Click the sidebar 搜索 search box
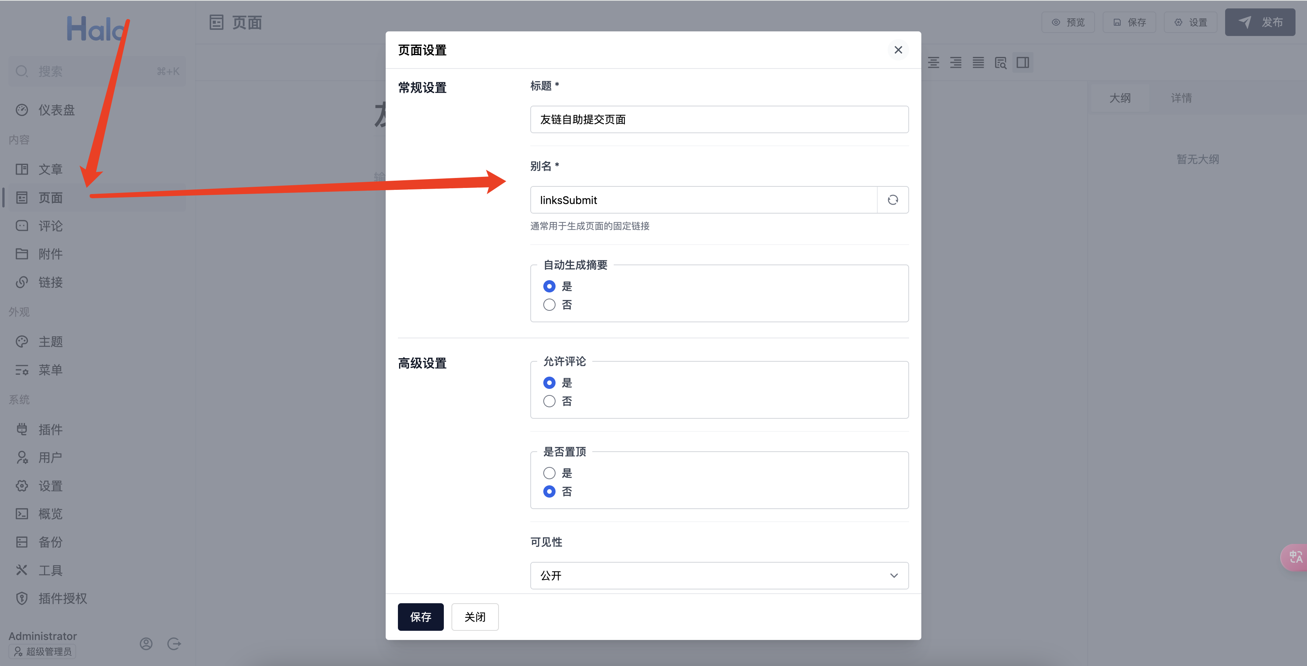The width and height of the screenshot is (1307, 666). tap(97, 72)
